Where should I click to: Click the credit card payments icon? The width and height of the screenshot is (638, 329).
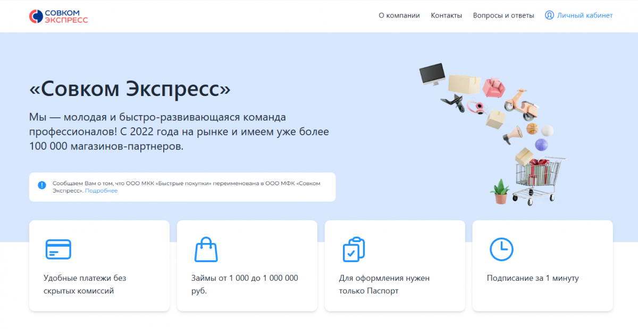click(x=58, y=249)
